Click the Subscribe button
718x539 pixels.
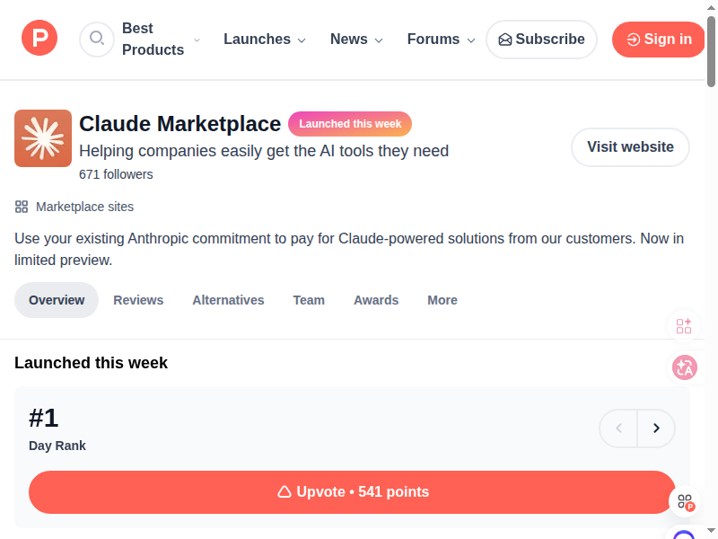click(x=541, y=40)
